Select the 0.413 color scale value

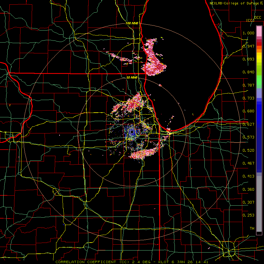[248, 176]
